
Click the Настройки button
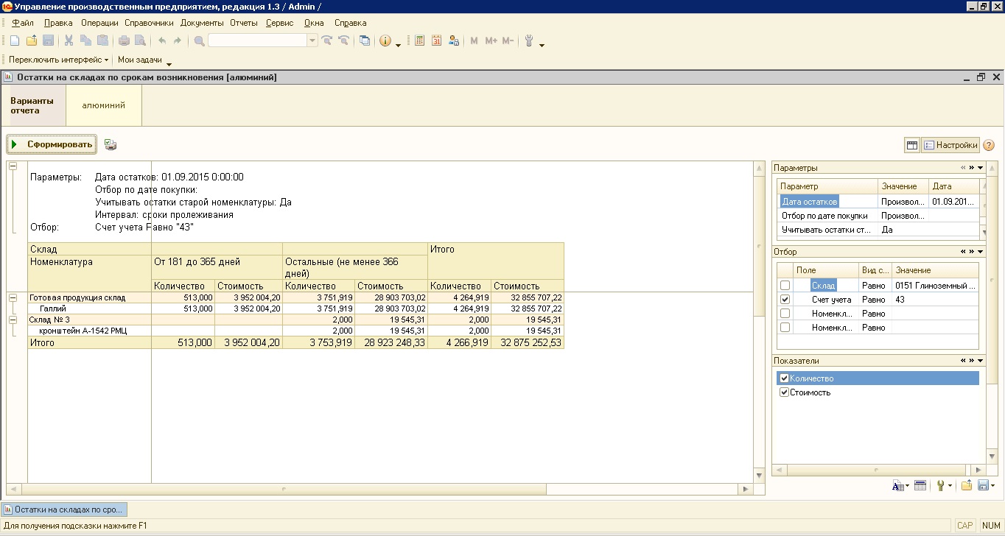tap(950, 145)
